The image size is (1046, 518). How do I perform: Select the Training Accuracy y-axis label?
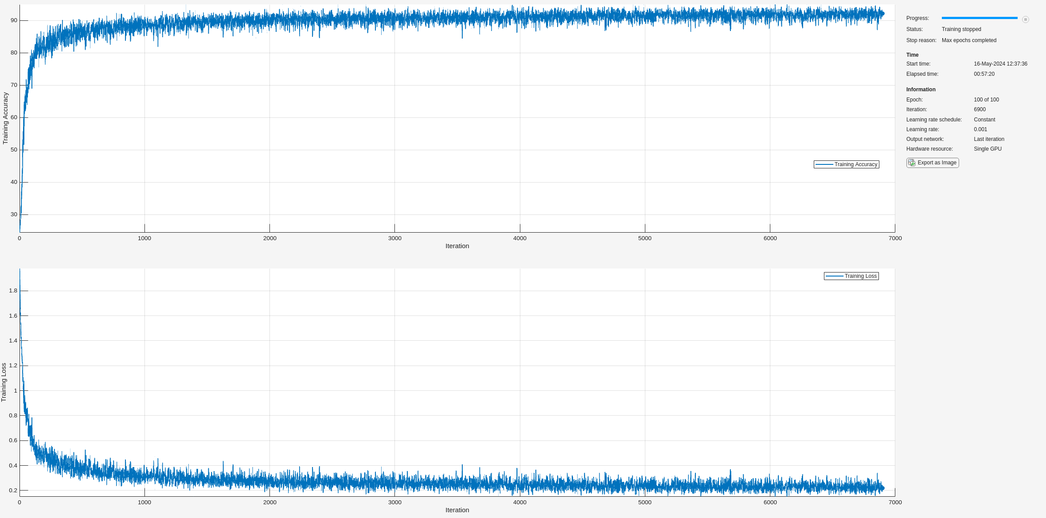pos(5,118)
